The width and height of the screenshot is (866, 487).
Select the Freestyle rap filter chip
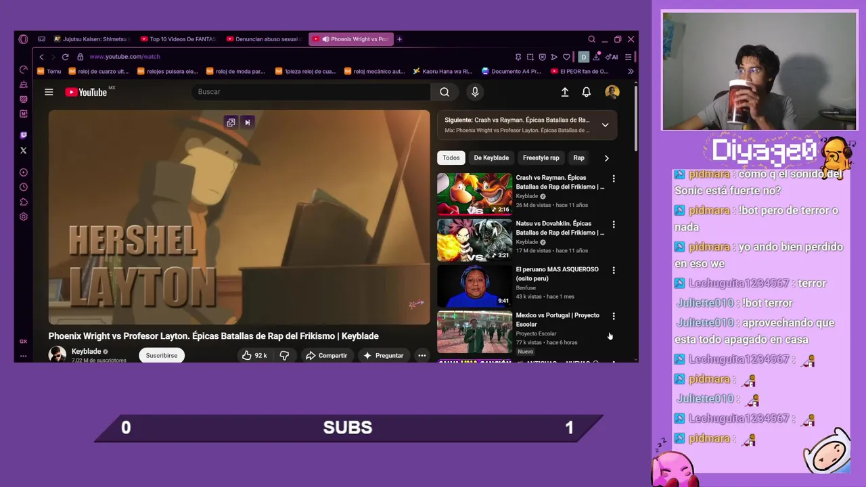(x=541, y=158)
